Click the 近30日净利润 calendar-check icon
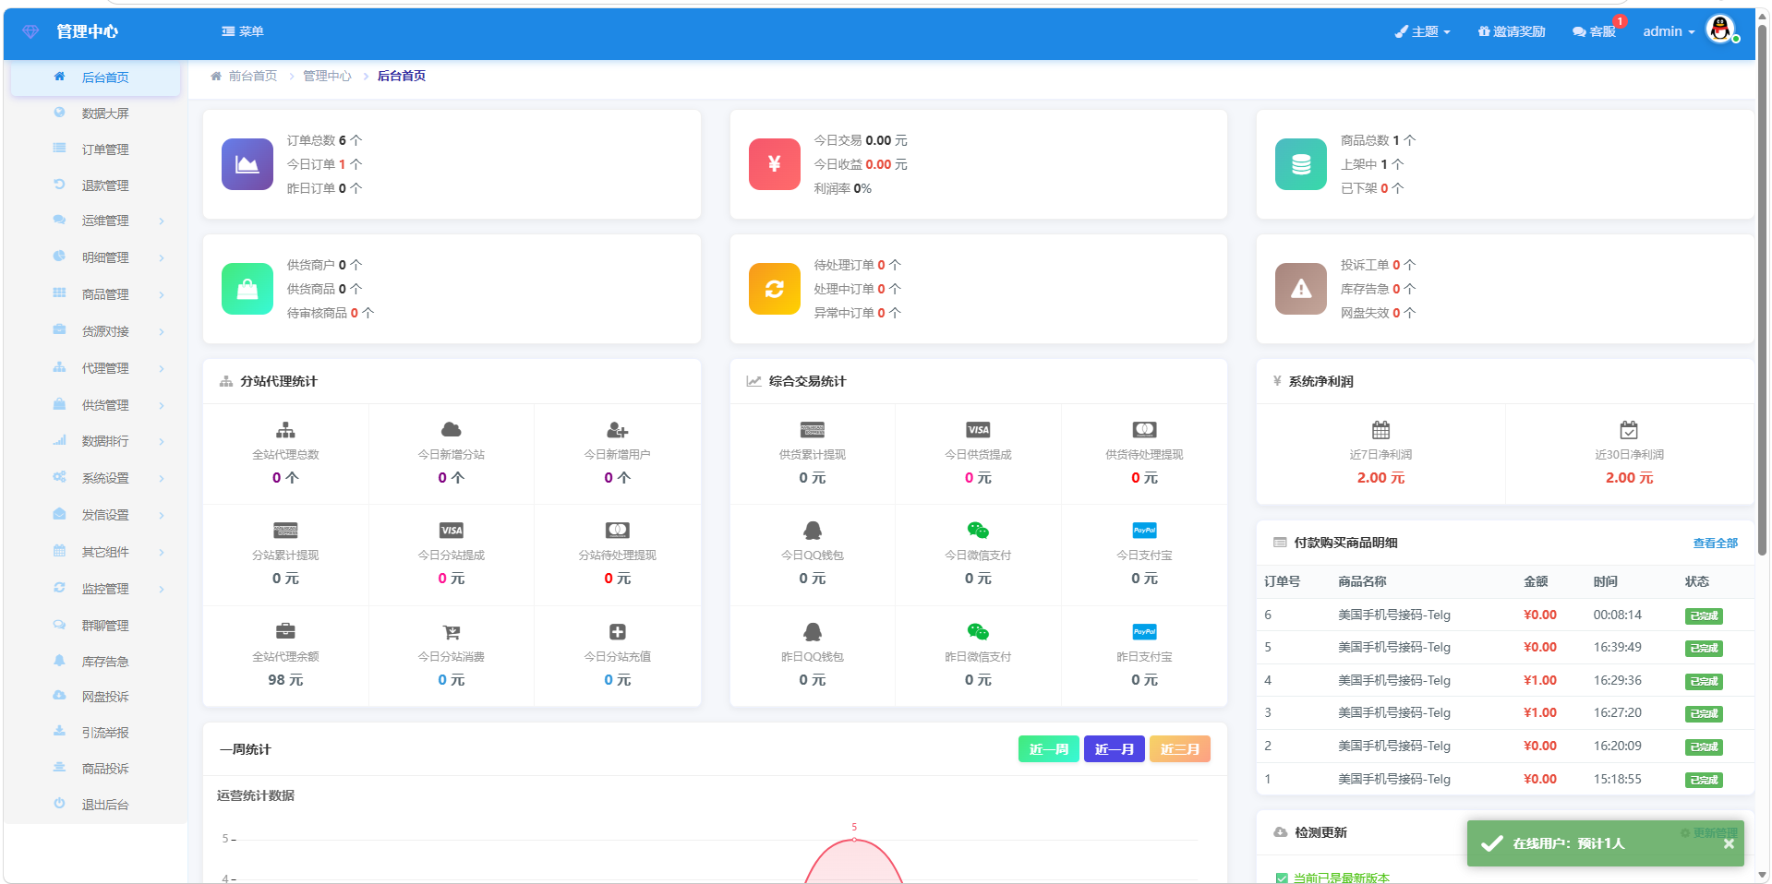 (x=1629, y=430)
